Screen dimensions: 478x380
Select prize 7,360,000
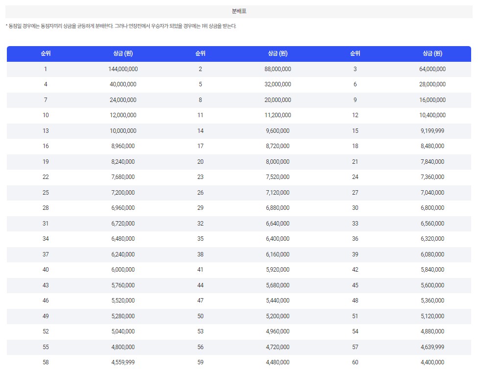pos(432,177)
